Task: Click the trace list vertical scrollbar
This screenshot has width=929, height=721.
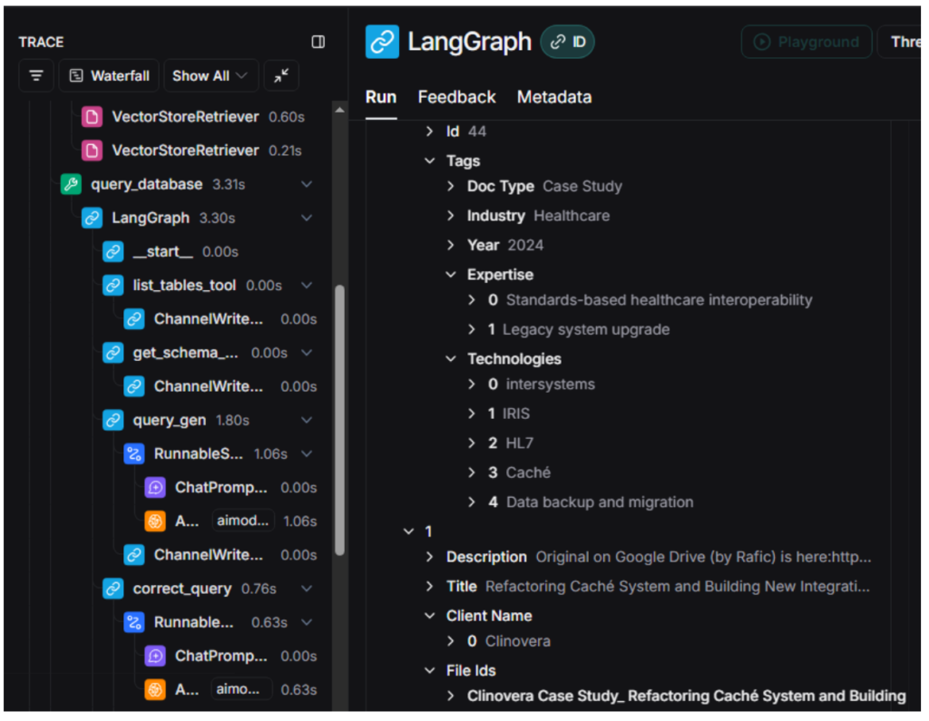Action: pos(339,420)
